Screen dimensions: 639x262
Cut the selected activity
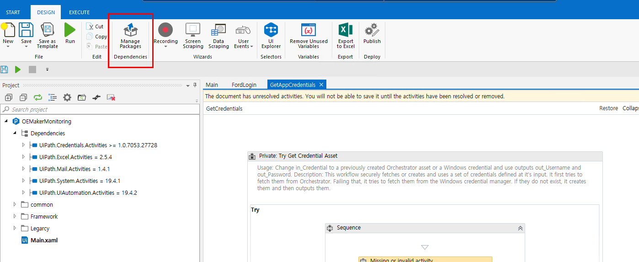(96, 27)
